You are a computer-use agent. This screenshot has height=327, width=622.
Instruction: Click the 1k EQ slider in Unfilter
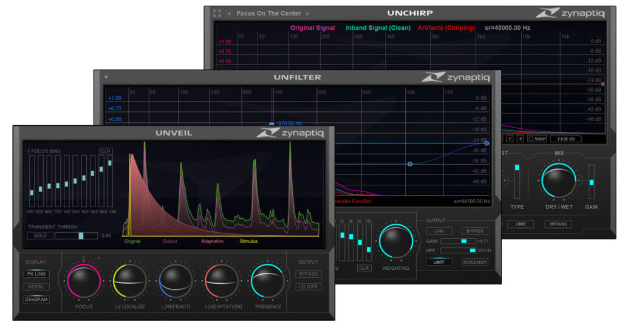click(x=343, y=242)
